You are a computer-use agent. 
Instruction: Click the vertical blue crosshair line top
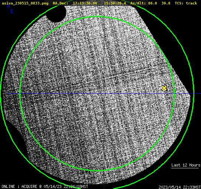click(104, 8)
